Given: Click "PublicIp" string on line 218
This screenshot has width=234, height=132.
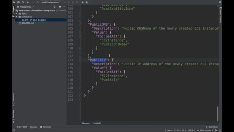Looking at the screenshot, I should [x=109, y=80].
